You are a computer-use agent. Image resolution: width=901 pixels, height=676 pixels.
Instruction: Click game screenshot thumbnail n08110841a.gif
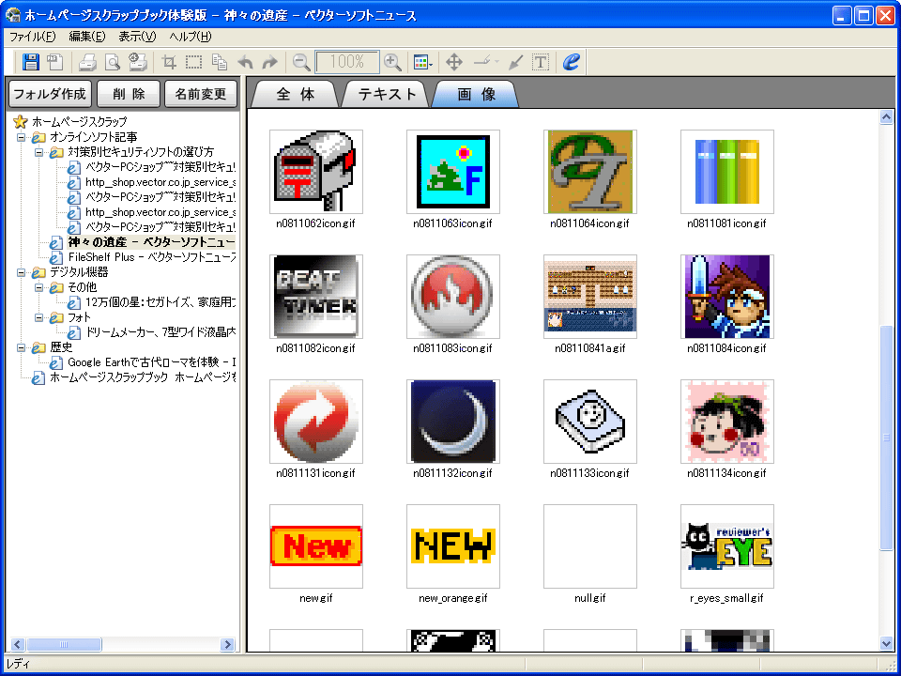click(x=590, y=297)
